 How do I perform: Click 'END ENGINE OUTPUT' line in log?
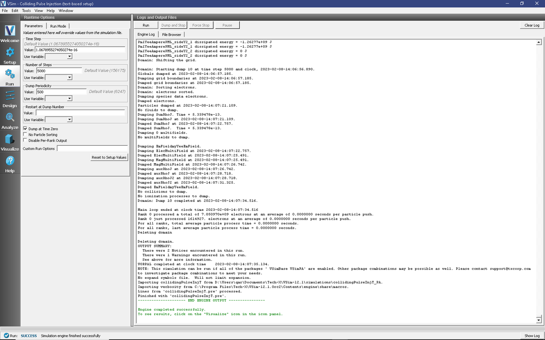[201, 300]
